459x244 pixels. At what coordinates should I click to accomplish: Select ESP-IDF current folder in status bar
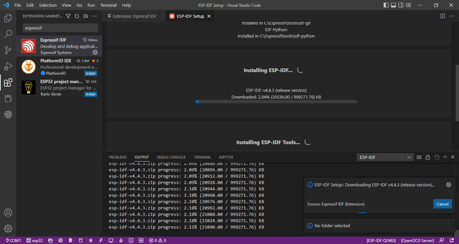point(50,240)
